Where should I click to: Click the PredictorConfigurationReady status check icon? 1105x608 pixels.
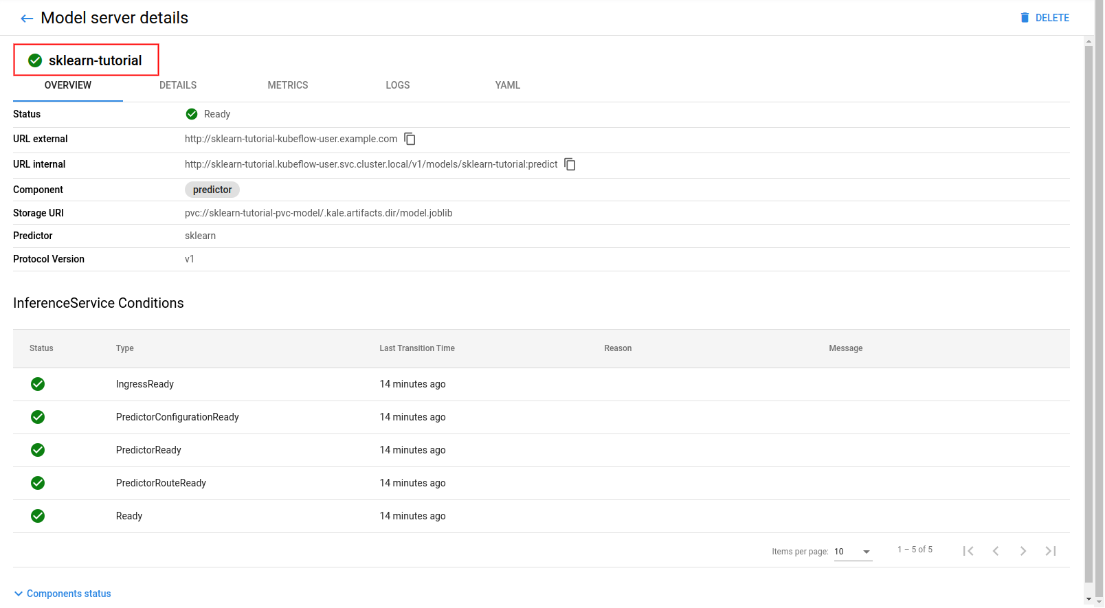click(38, 417)
